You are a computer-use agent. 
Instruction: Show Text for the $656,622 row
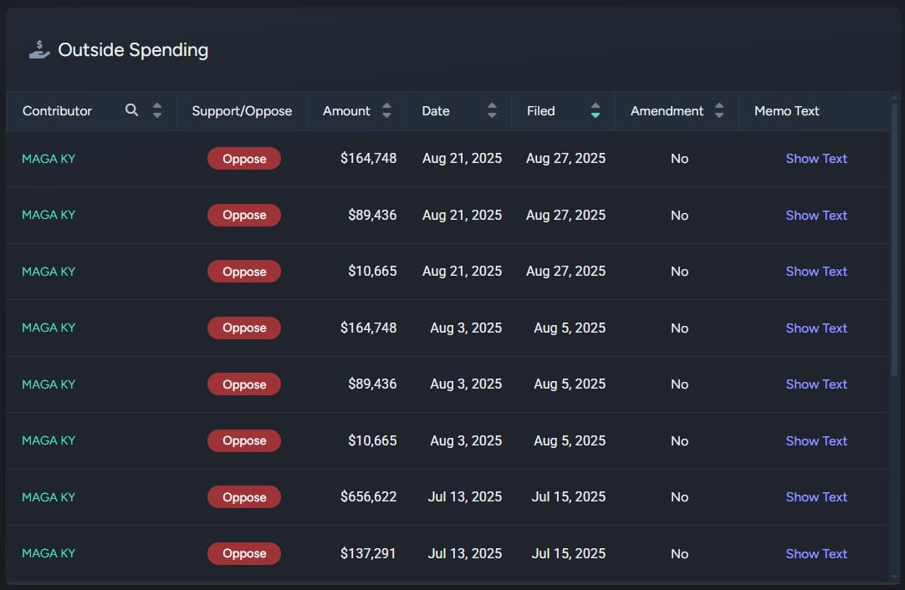816,496
